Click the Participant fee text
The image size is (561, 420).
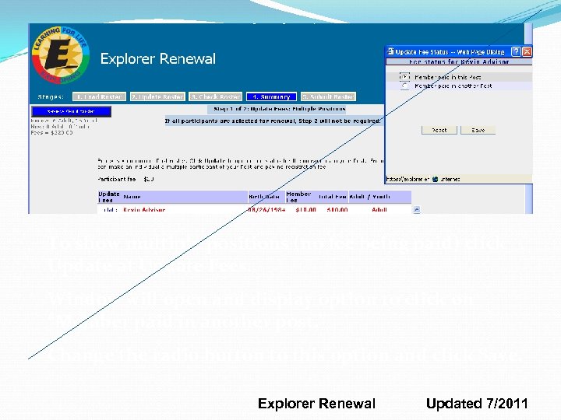click(x=125, y=180)
